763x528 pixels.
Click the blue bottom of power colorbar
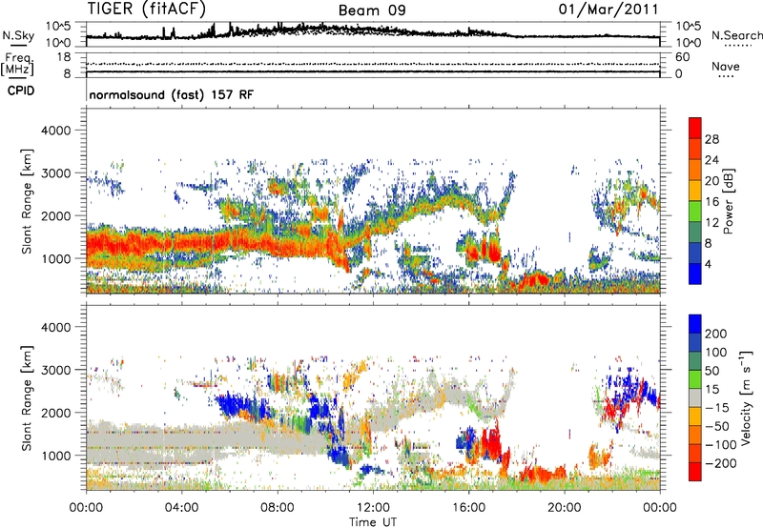(695, 274)
